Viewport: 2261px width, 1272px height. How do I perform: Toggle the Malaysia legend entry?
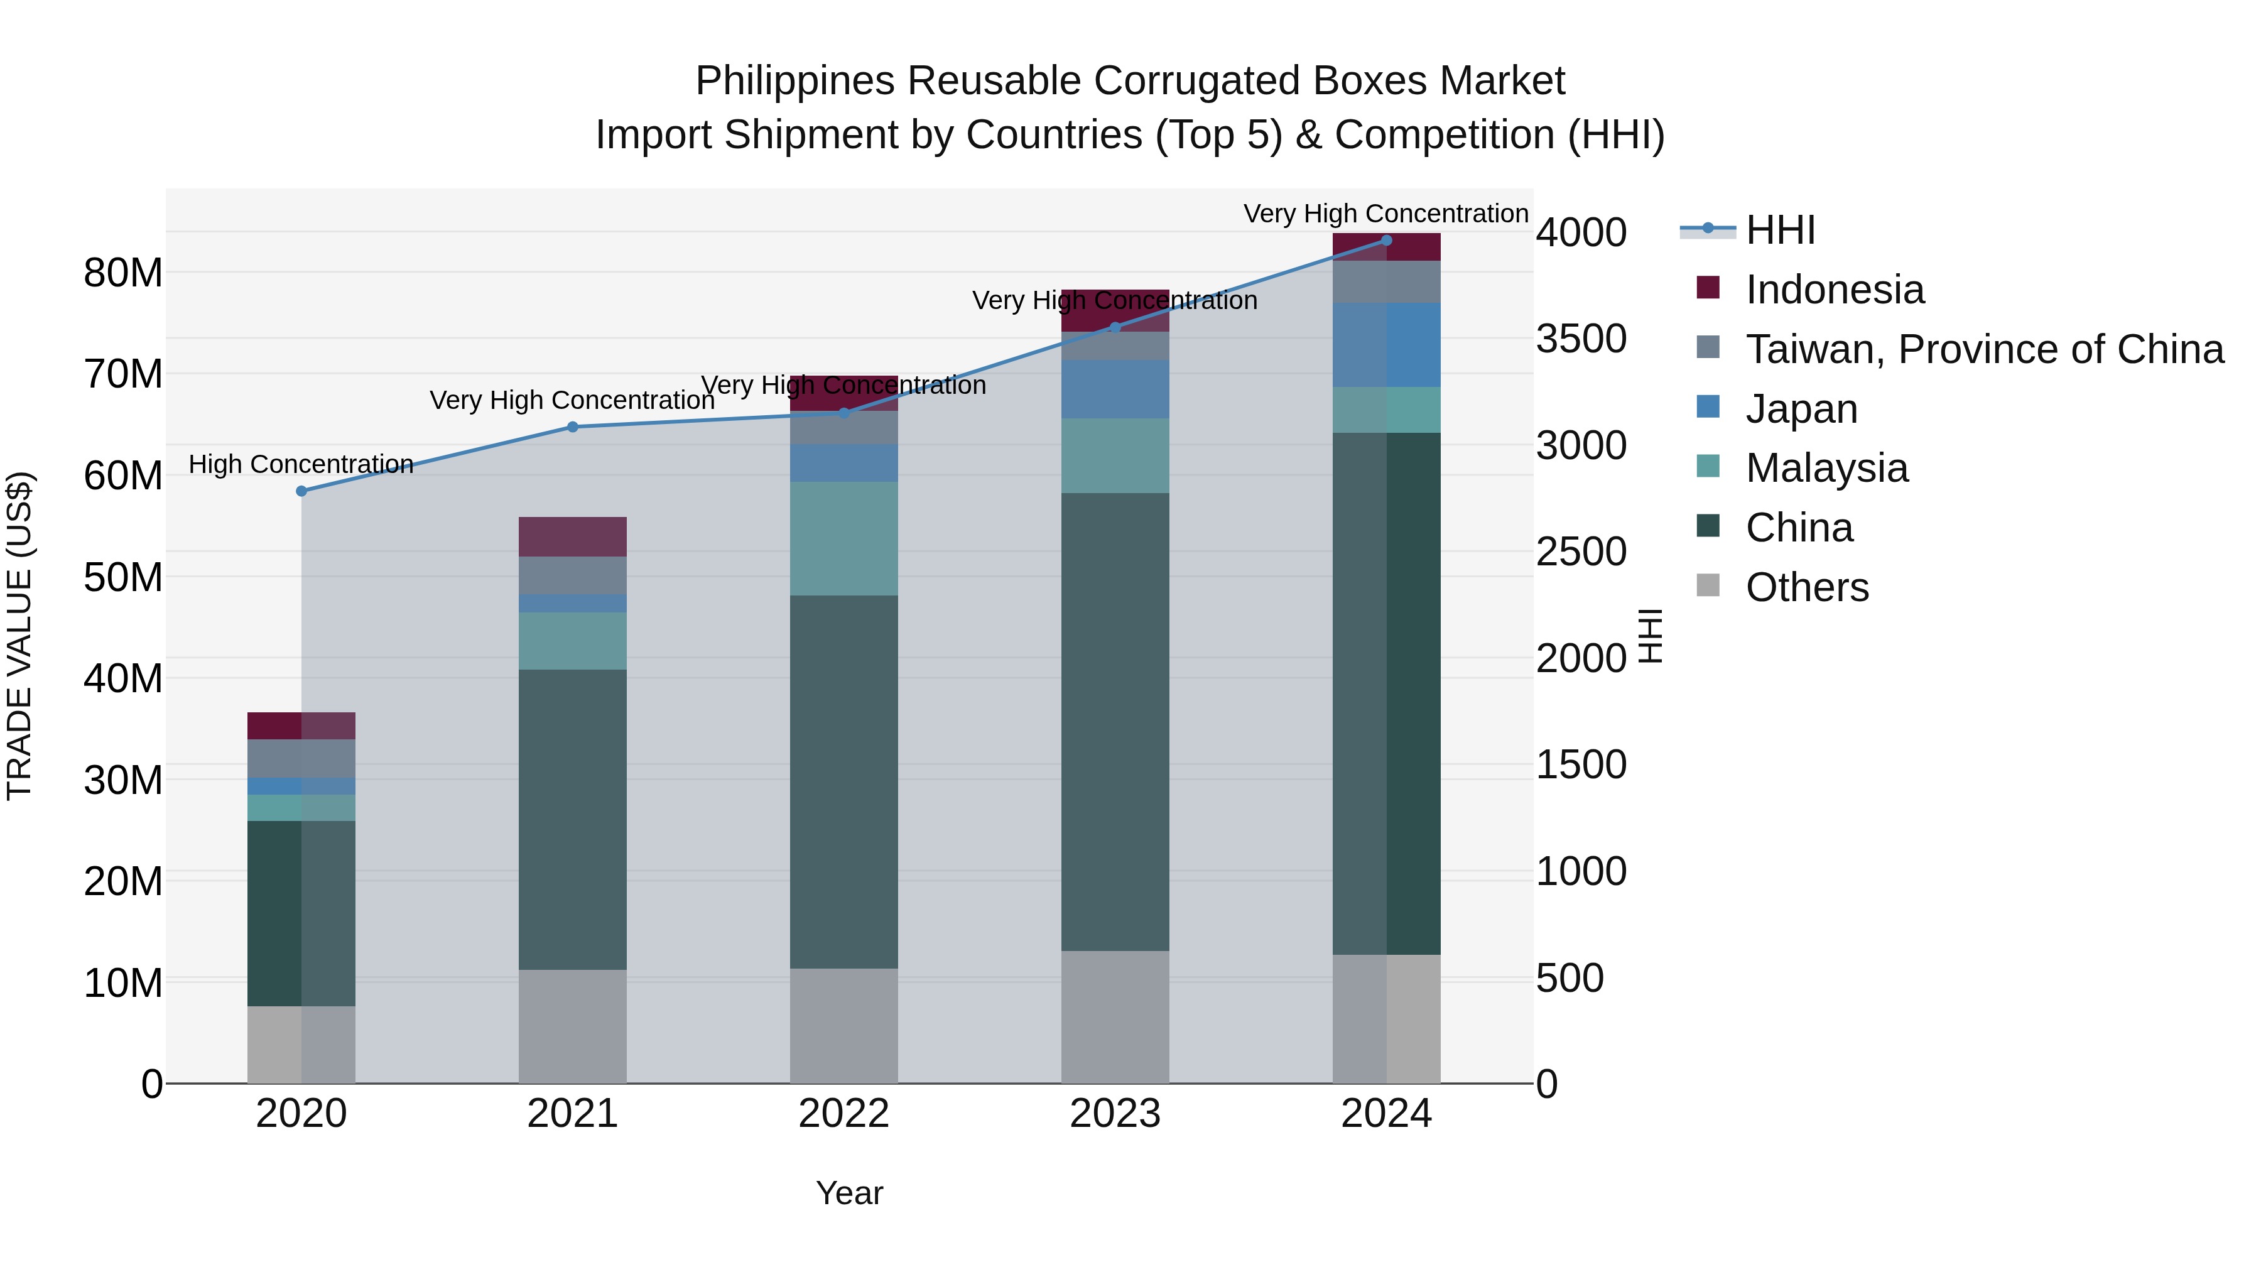point(1803,467)
